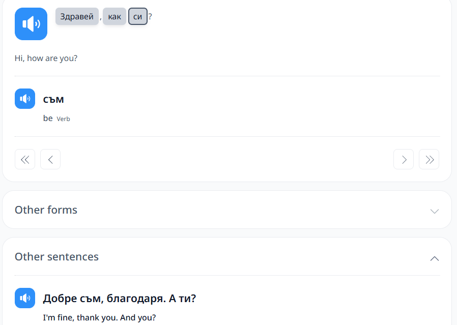Click the Verb part-of-speech label
The image size is (457, 325).
pos(63,119)
